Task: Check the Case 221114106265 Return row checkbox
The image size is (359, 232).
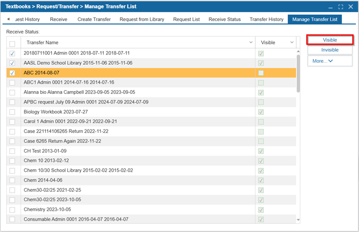Action: pos(12,132)
